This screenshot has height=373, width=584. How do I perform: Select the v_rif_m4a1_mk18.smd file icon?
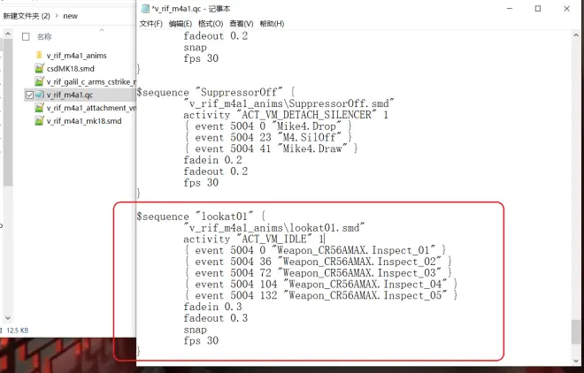39,121
